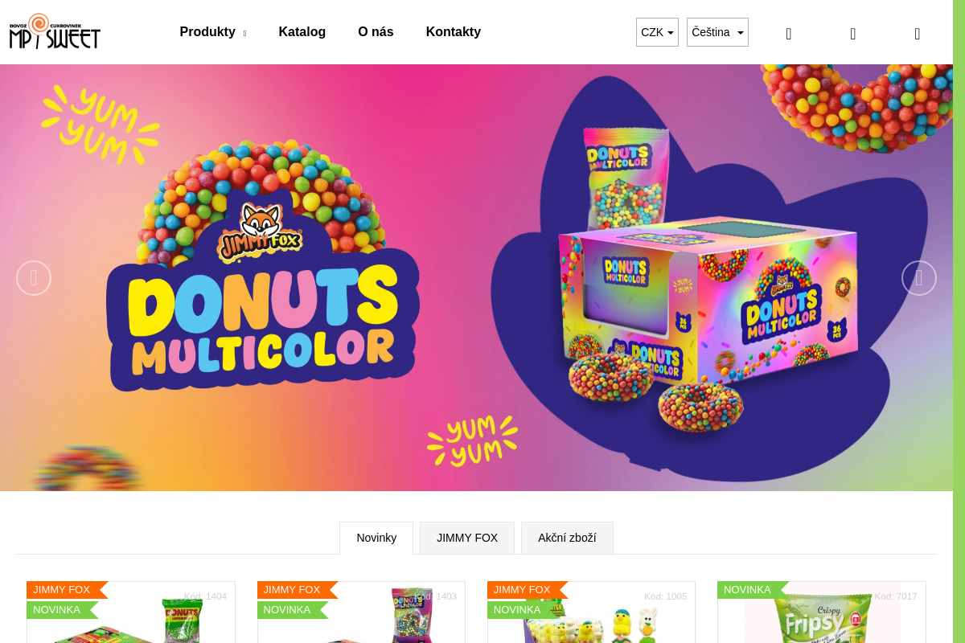Advance to next banner slide arrow
Screen dimensions: 965x643
click(919, 278)
